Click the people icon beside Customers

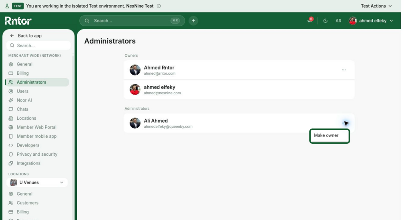[x=11, y=203]
